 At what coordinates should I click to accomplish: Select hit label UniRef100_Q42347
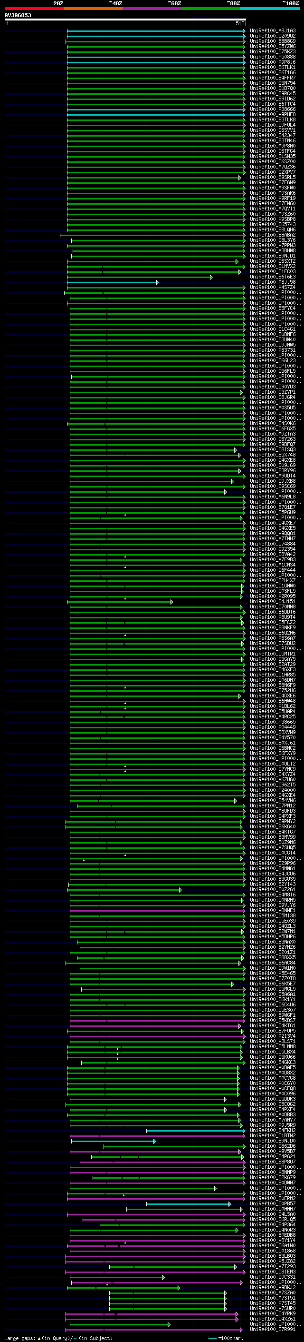click(273, 136)
